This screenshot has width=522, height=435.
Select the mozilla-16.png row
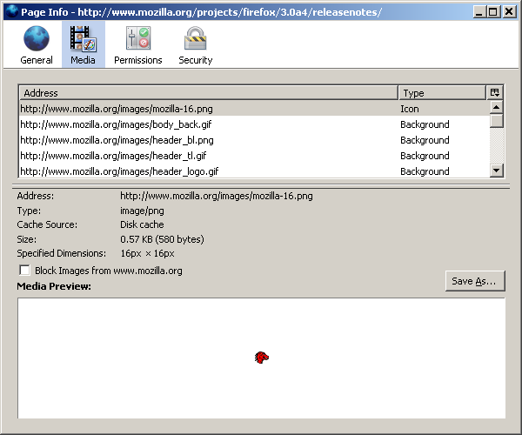255,109
